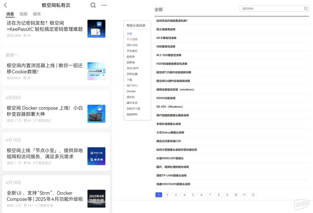Screen dimensions: 313x213
Task: Open 极空间Q4硬件安装视频详解 topic
Action: click(x=173, y=81)
